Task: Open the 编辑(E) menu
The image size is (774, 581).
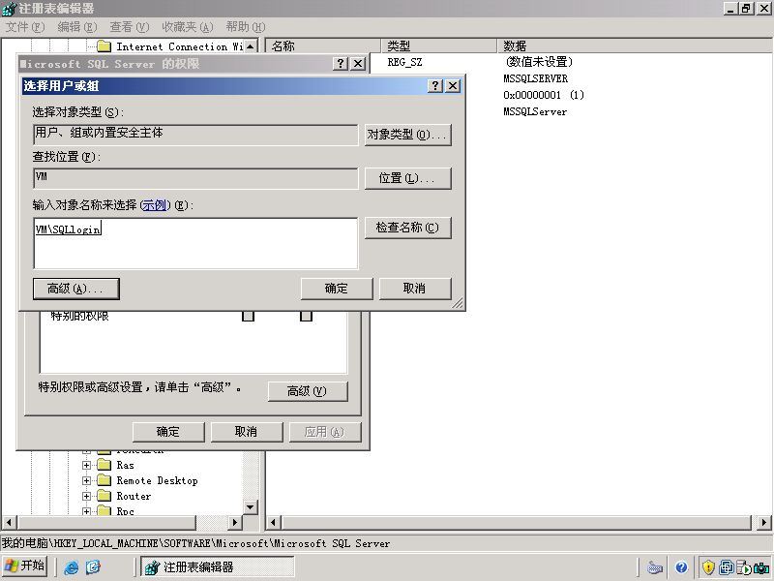Action: (x=77, y=27)
